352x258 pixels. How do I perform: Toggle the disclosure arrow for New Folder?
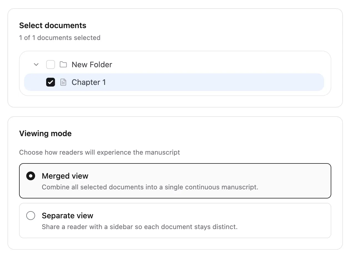tap(36, 64)
